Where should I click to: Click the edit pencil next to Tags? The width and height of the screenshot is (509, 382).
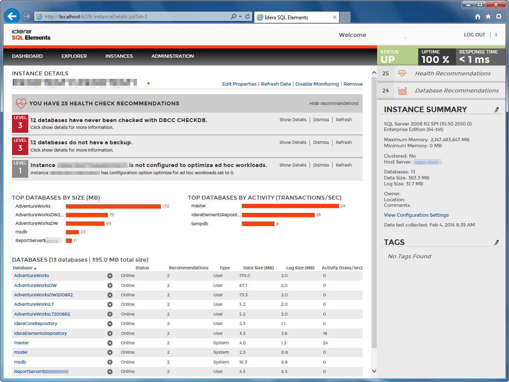[496, 242]
